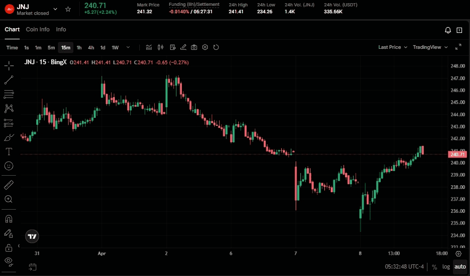
Task: Hide all drawings with eye icon
Action: [x=9, y=261]
